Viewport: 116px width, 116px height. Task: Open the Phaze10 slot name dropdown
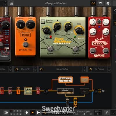point(25,69)
